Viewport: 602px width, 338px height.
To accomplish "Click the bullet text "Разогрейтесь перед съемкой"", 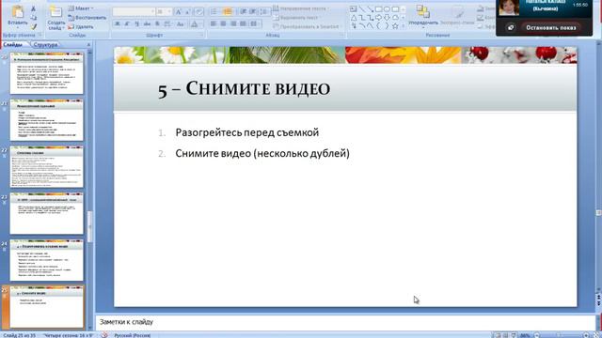I will pos(247,132).
